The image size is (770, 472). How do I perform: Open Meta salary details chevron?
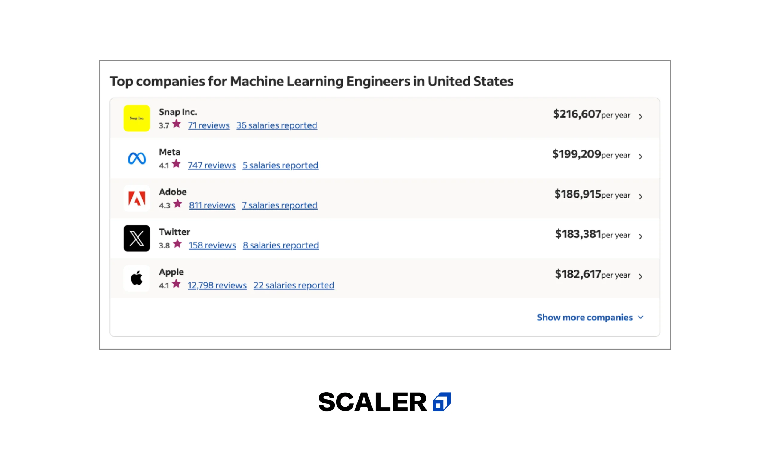[640, 157]
